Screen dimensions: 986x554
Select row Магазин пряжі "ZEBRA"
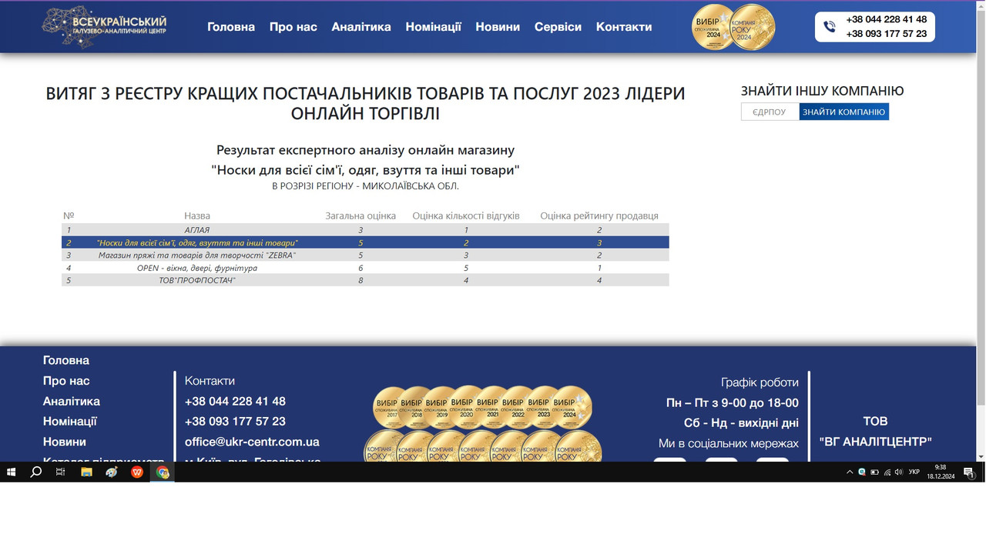coord(365,255)
